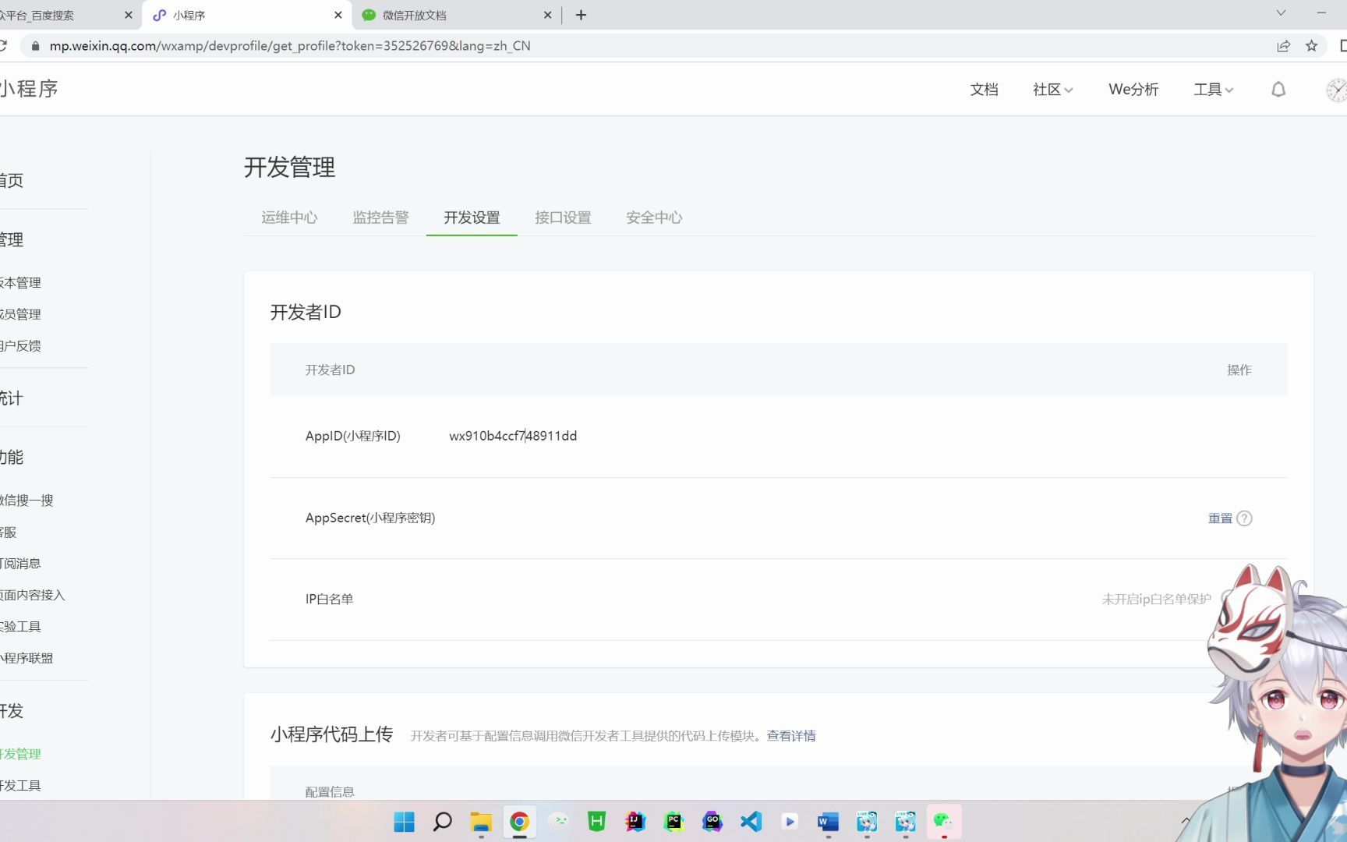Open the browser tab list chevron
This screenshot has height=842, width=1347.
(x=1282, y=14)
